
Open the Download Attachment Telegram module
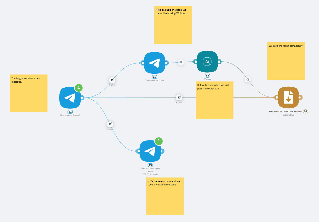click(x=155, y=63)
